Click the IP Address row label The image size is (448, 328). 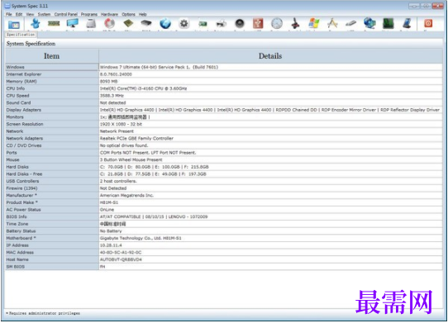(52, 245)
